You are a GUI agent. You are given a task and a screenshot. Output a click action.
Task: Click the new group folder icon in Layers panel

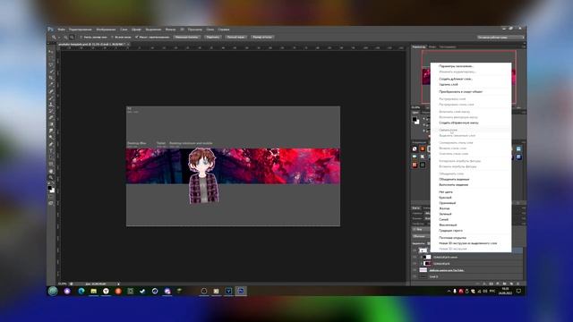[504, 284]
